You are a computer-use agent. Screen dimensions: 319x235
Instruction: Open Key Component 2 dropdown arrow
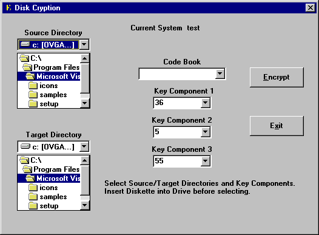point(206,132)
